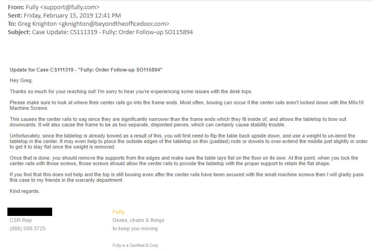Click the Fully is a Certified B Corp text
Image resolution: width=378 pixels, height=251 pixels.
(135, 245)
